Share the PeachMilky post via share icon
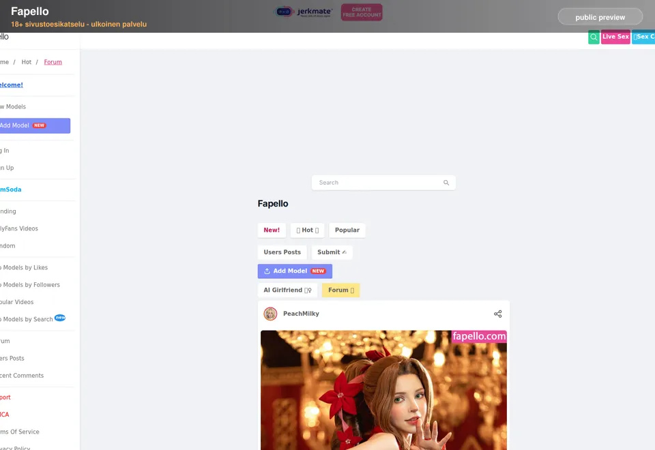Image resolution: width=655 pixels, height=450 pixels. pyautogui.click(x=497, y=314)
